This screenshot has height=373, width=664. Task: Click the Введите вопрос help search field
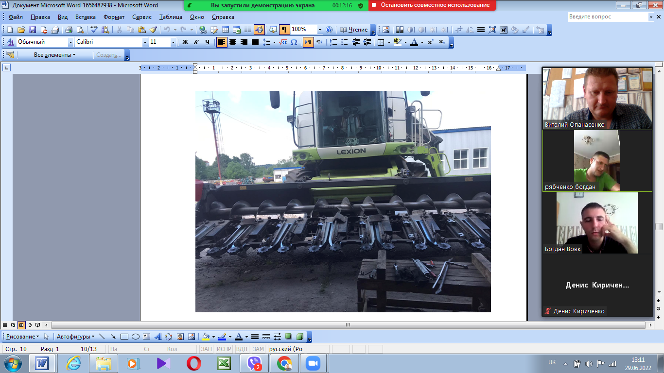[x=608, y=17]
